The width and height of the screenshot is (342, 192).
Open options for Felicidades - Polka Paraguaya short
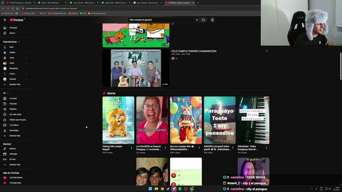[x=267, y=148]
